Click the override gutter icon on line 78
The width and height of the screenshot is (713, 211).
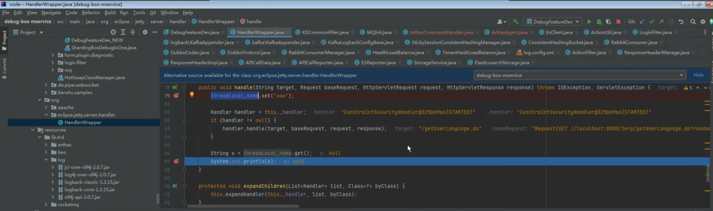click(x=175, y=87)
